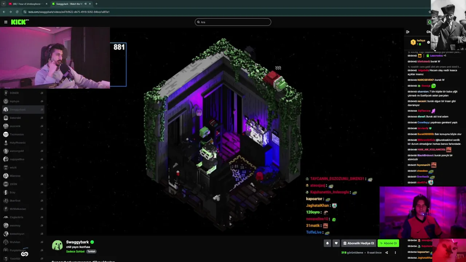The width and height of the screenshot is (466, 262).
Task: Go forward in browser history
Action: click(x=10, y=12)
